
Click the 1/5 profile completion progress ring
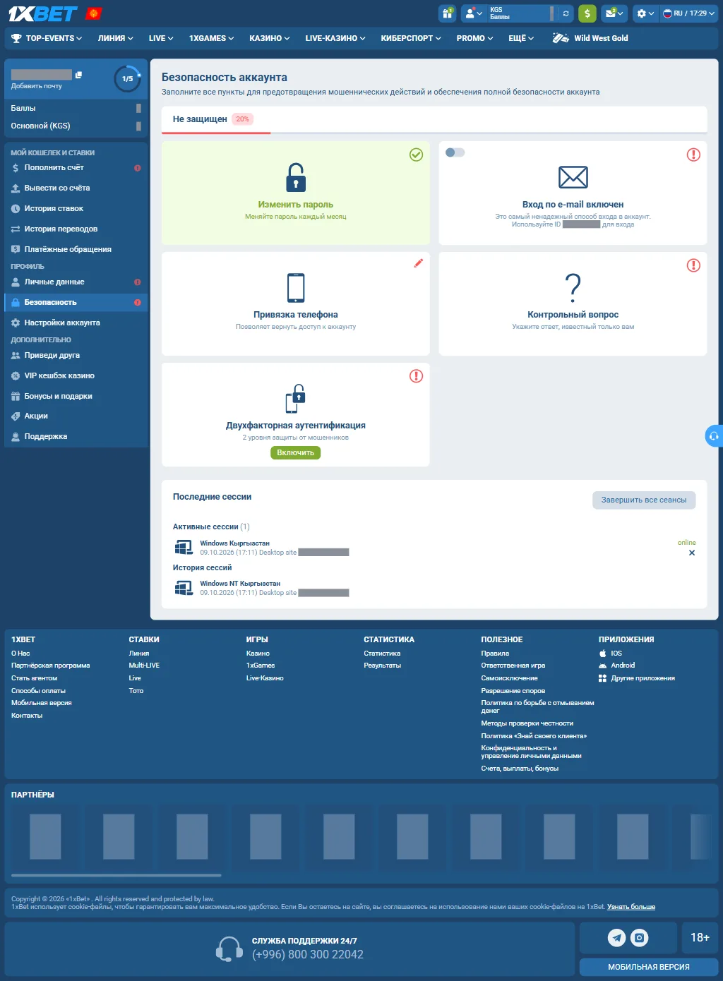coord(128,78)
